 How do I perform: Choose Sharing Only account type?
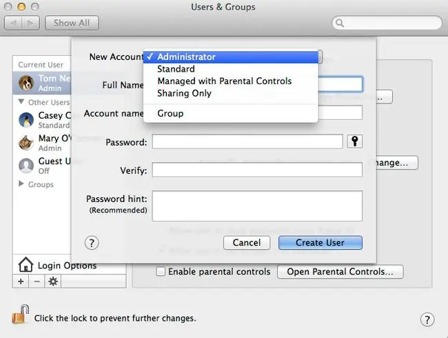231,93
